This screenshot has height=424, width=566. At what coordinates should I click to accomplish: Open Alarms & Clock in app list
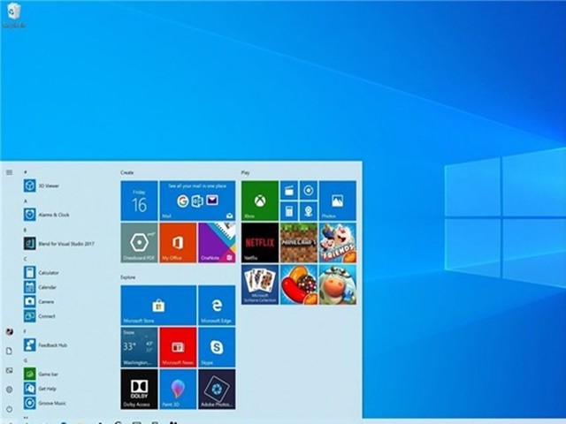coord(47,215)
